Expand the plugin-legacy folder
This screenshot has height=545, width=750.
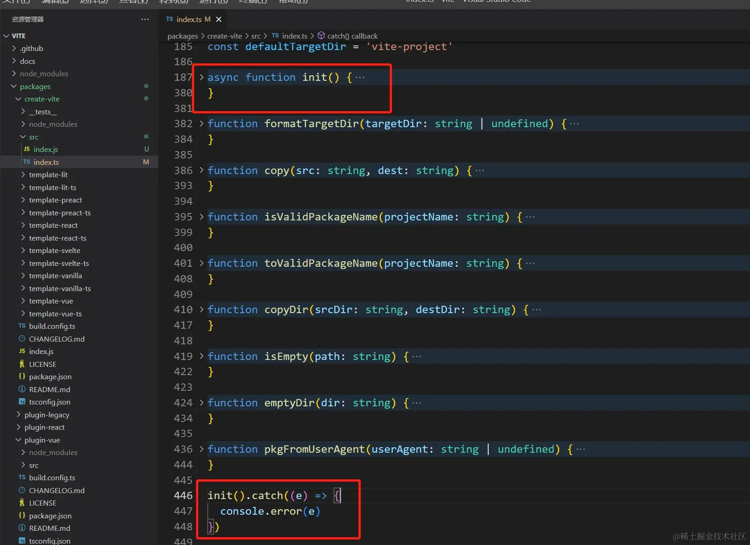[18, 415]
